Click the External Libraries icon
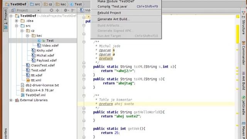Screen dimensions: 247x139 (17, 100)
